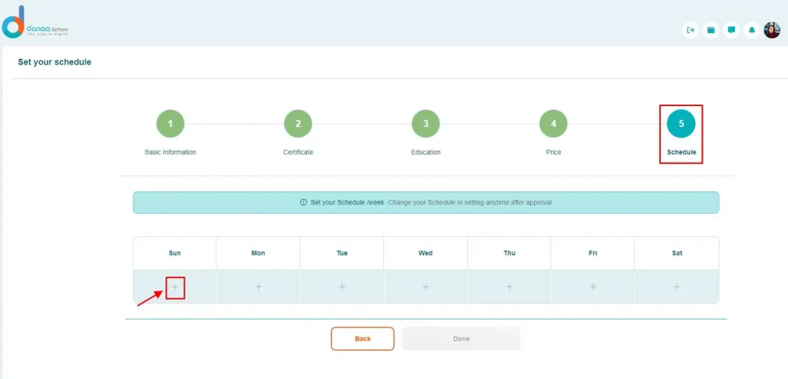Add a time slot for Tuesday
788x379 pixels.
pyautogui.click(x=342, y=287)
